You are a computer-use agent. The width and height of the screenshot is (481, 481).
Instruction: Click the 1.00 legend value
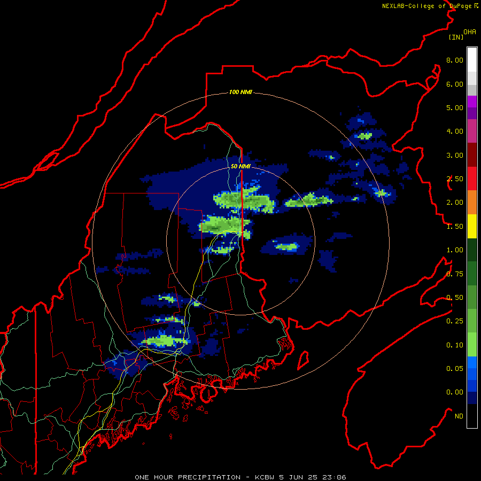click(455, 250)
